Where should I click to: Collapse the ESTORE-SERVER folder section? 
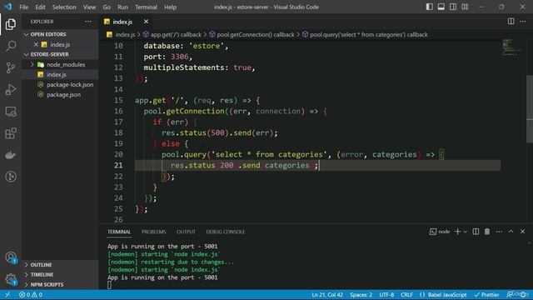coord(50,54)
